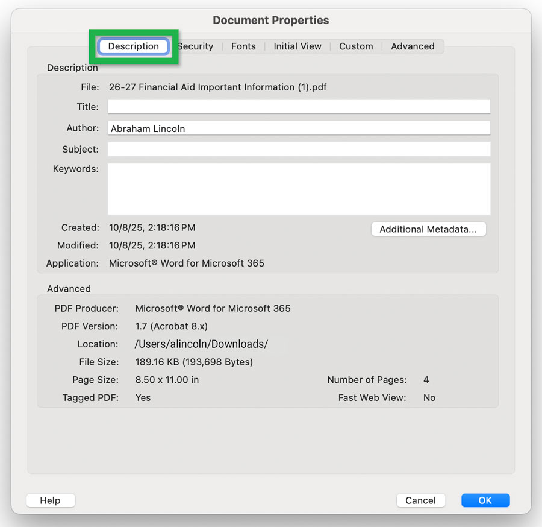This screenshot has height=527, width=542.
Task: Click the Document Properties title bar
Action: click(270, 20)
